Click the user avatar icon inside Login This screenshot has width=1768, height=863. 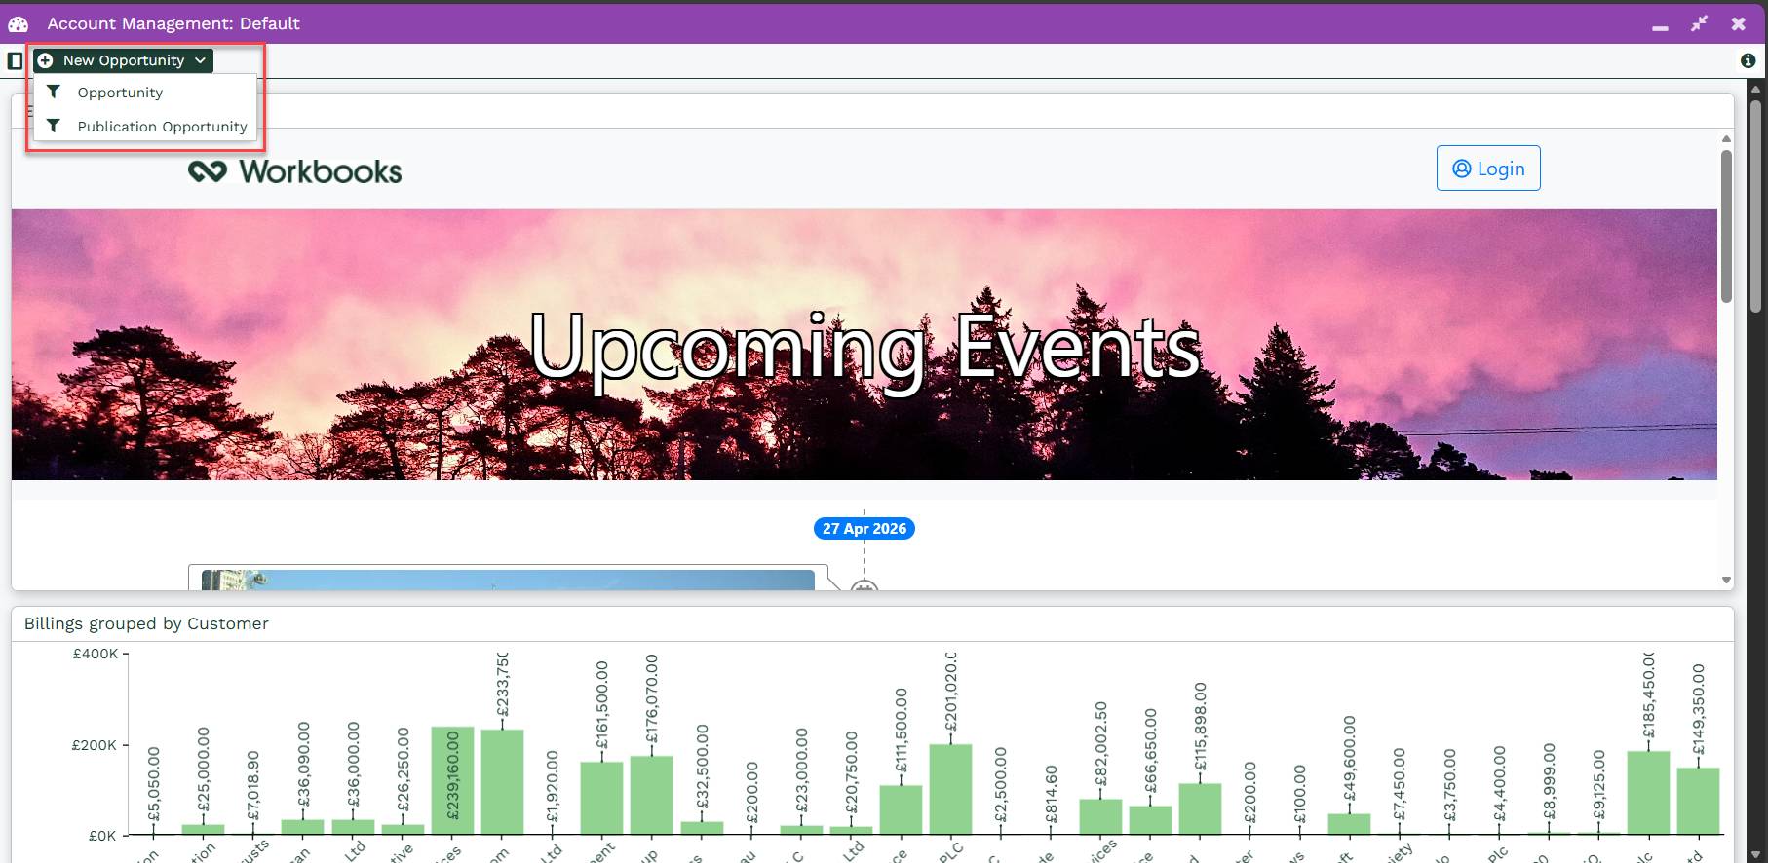pos(1461,169)
